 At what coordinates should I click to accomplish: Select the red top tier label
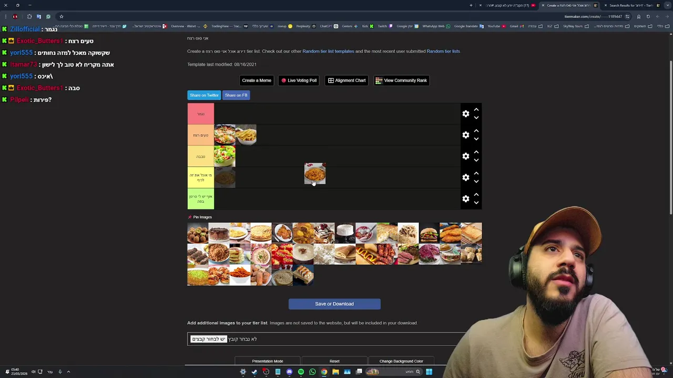coord(201,114)
